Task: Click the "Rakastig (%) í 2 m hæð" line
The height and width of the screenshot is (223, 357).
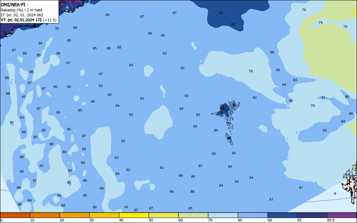Action: point(22,10)
